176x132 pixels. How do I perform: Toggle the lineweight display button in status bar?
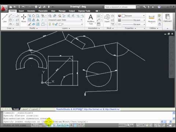pos(71,125)
